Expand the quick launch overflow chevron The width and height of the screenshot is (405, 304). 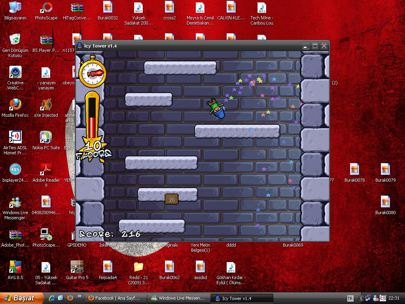point(79,296)
